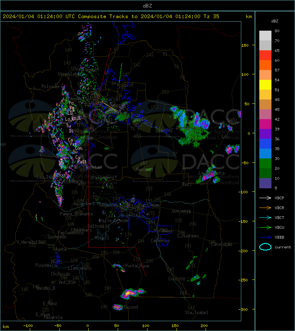
Task: Click the cyan 'current' ellipse in the legend
Action: [265, 247]
